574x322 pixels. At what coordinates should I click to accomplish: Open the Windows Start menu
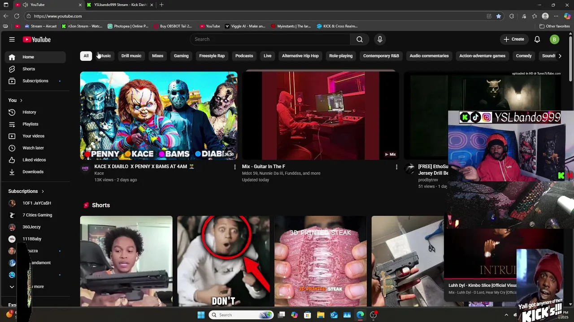click(201, 315)
